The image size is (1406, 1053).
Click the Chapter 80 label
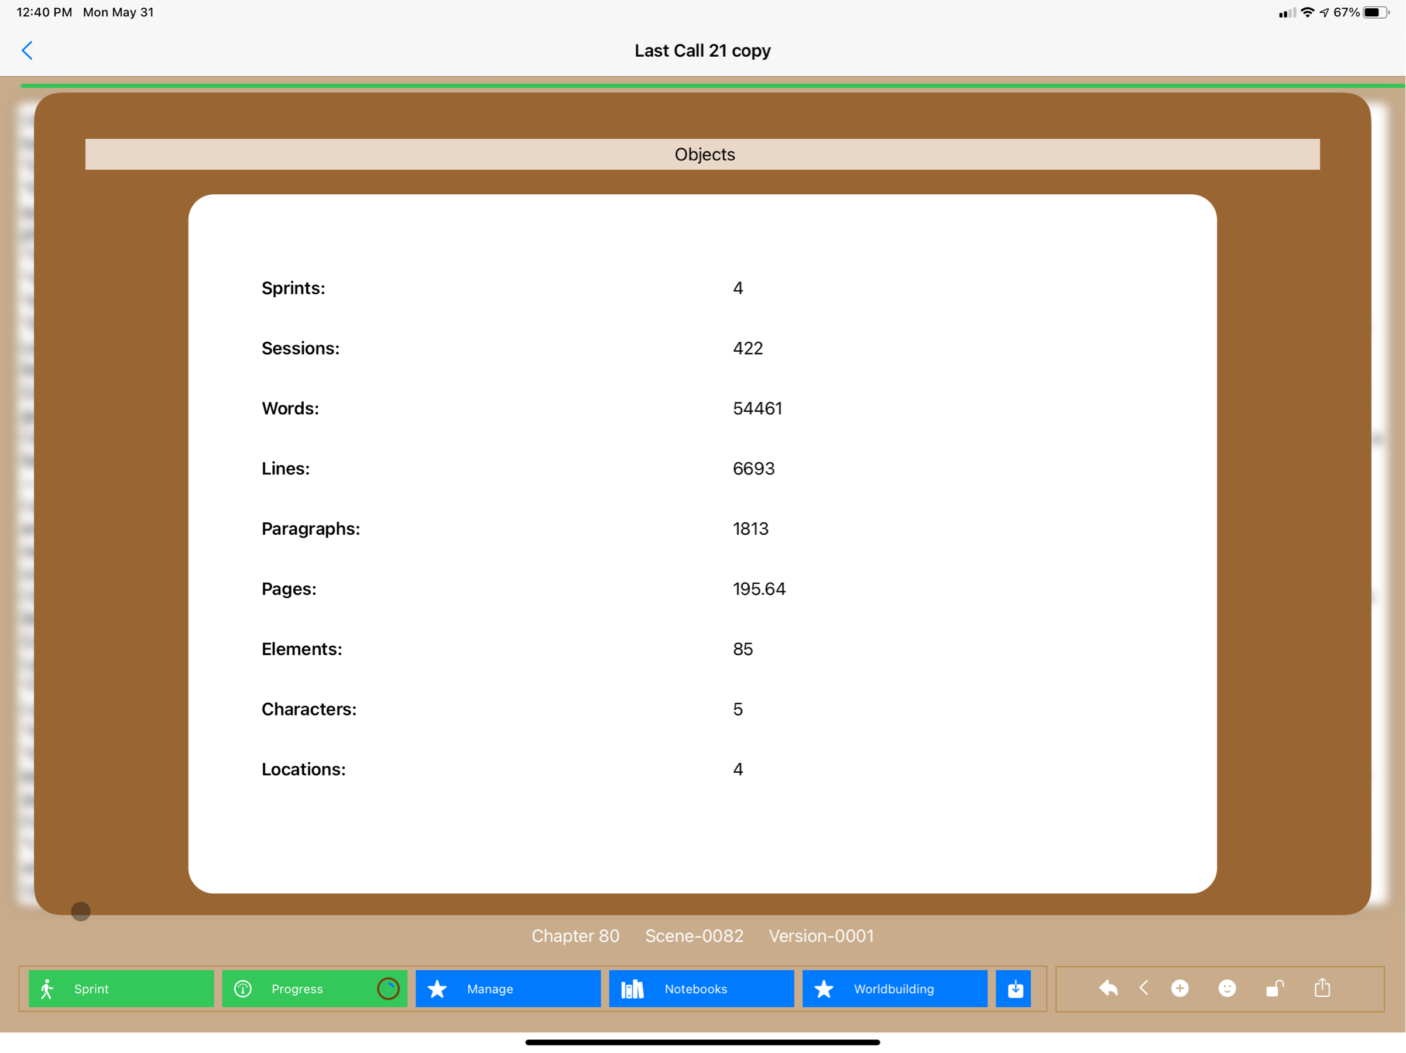[x=575, y=935]
